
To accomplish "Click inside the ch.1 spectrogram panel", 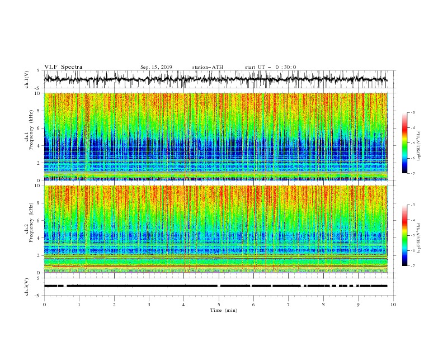I will (x=215, y=136).
